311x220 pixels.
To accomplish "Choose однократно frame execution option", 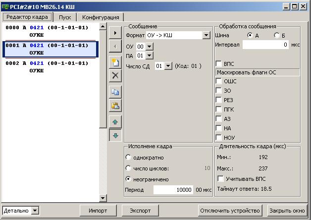I will (x=128, y=158).
